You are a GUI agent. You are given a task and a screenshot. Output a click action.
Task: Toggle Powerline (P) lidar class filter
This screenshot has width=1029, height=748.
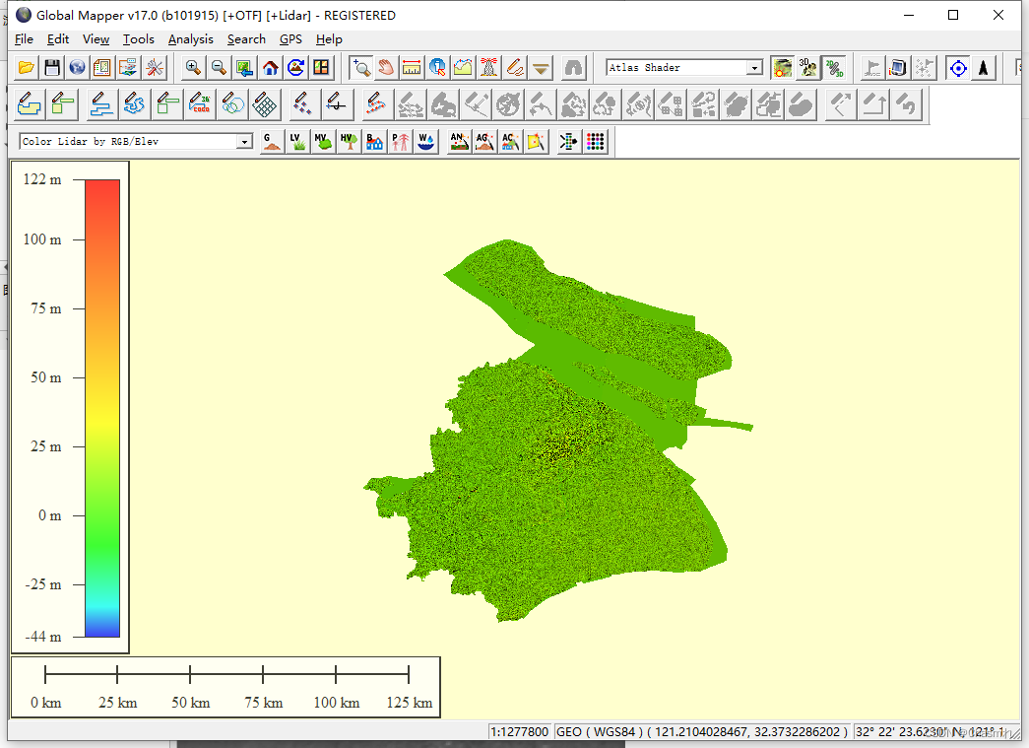point(400,141)
